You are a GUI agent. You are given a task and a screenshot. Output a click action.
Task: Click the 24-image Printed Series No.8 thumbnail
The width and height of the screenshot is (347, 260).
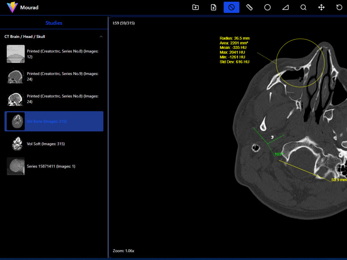tap(16, 99)
